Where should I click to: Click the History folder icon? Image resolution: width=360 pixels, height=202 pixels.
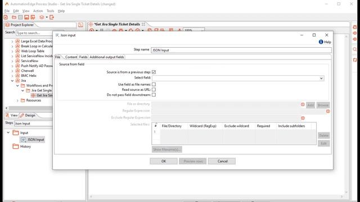16,146
